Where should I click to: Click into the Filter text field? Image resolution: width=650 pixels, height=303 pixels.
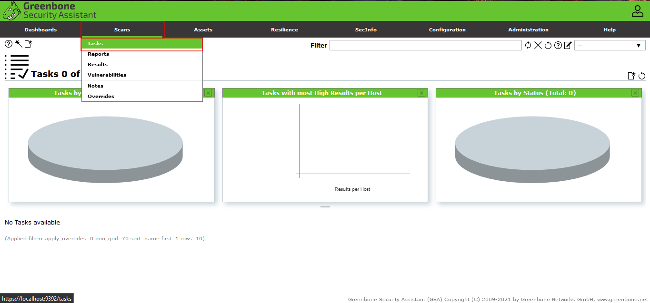click(425, 45)
